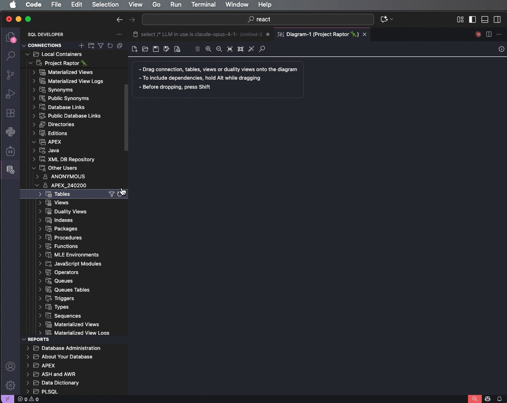Toggle the bottom panel layout button

tap(485, 19)
